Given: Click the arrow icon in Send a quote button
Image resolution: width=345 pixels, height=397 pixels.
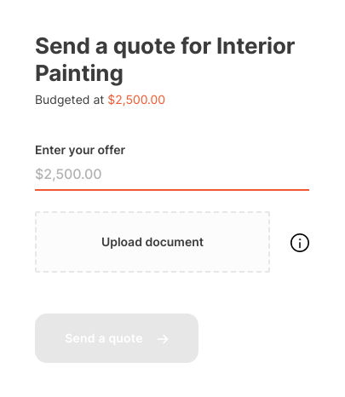Looking at the screenshot, I should pos(163,338).
